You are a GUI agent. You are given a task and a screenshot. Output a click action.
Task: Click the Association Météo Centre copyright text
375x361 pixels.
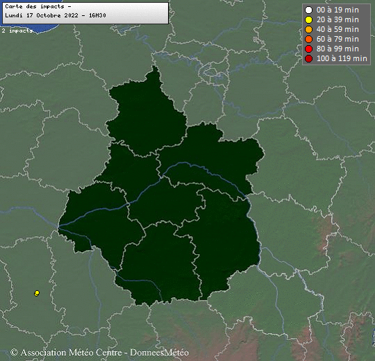tap(66, 353)
